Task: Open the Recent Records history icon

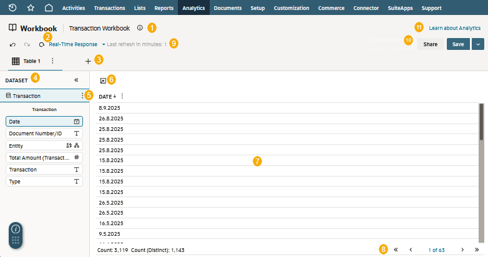Action: [12, 7]
